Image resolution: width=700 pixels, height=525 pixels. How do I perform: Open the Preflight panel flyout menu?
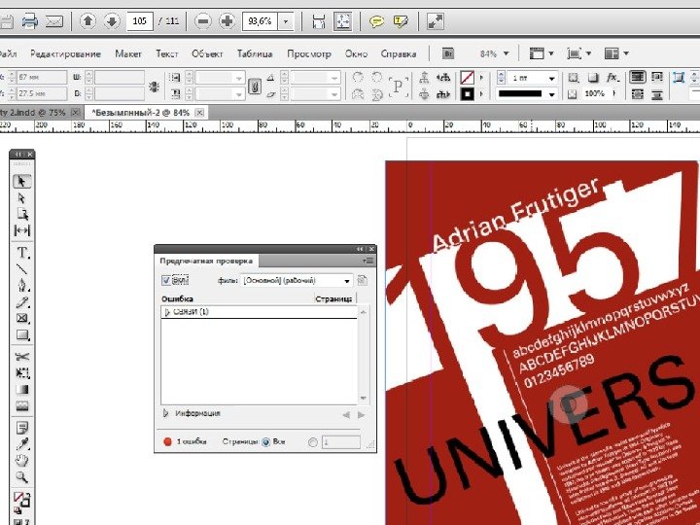tap(368, 261)
